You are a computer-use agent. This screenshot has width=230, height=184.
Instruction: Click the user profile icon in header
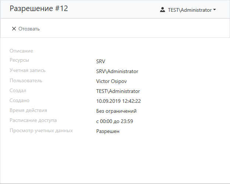pos(163,10)
